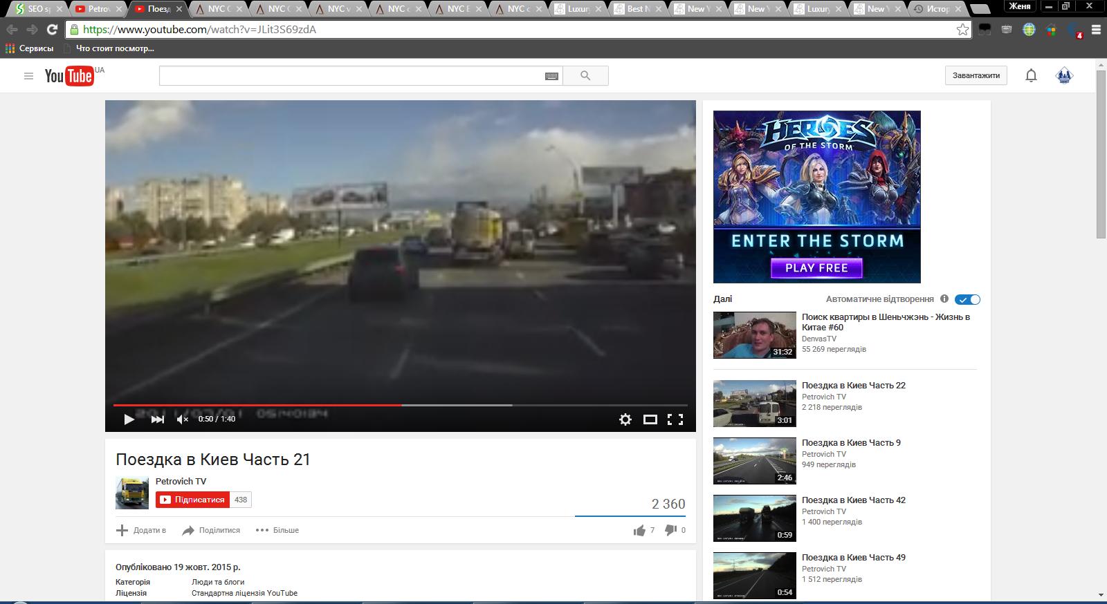Click extension icon with red badge
Image resolution: width=1107 pixels, height=604 pixels.
tap(1074, 30)
